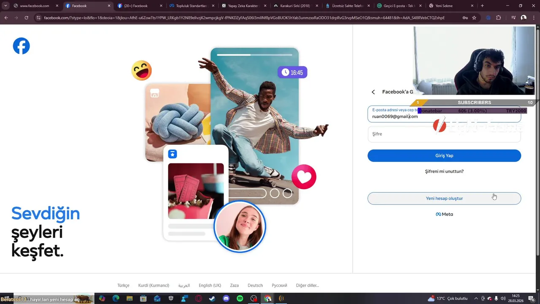540x304 pixels.
Task: Open Microsoft Edge from the taskbar
Action: pos(116,299)
